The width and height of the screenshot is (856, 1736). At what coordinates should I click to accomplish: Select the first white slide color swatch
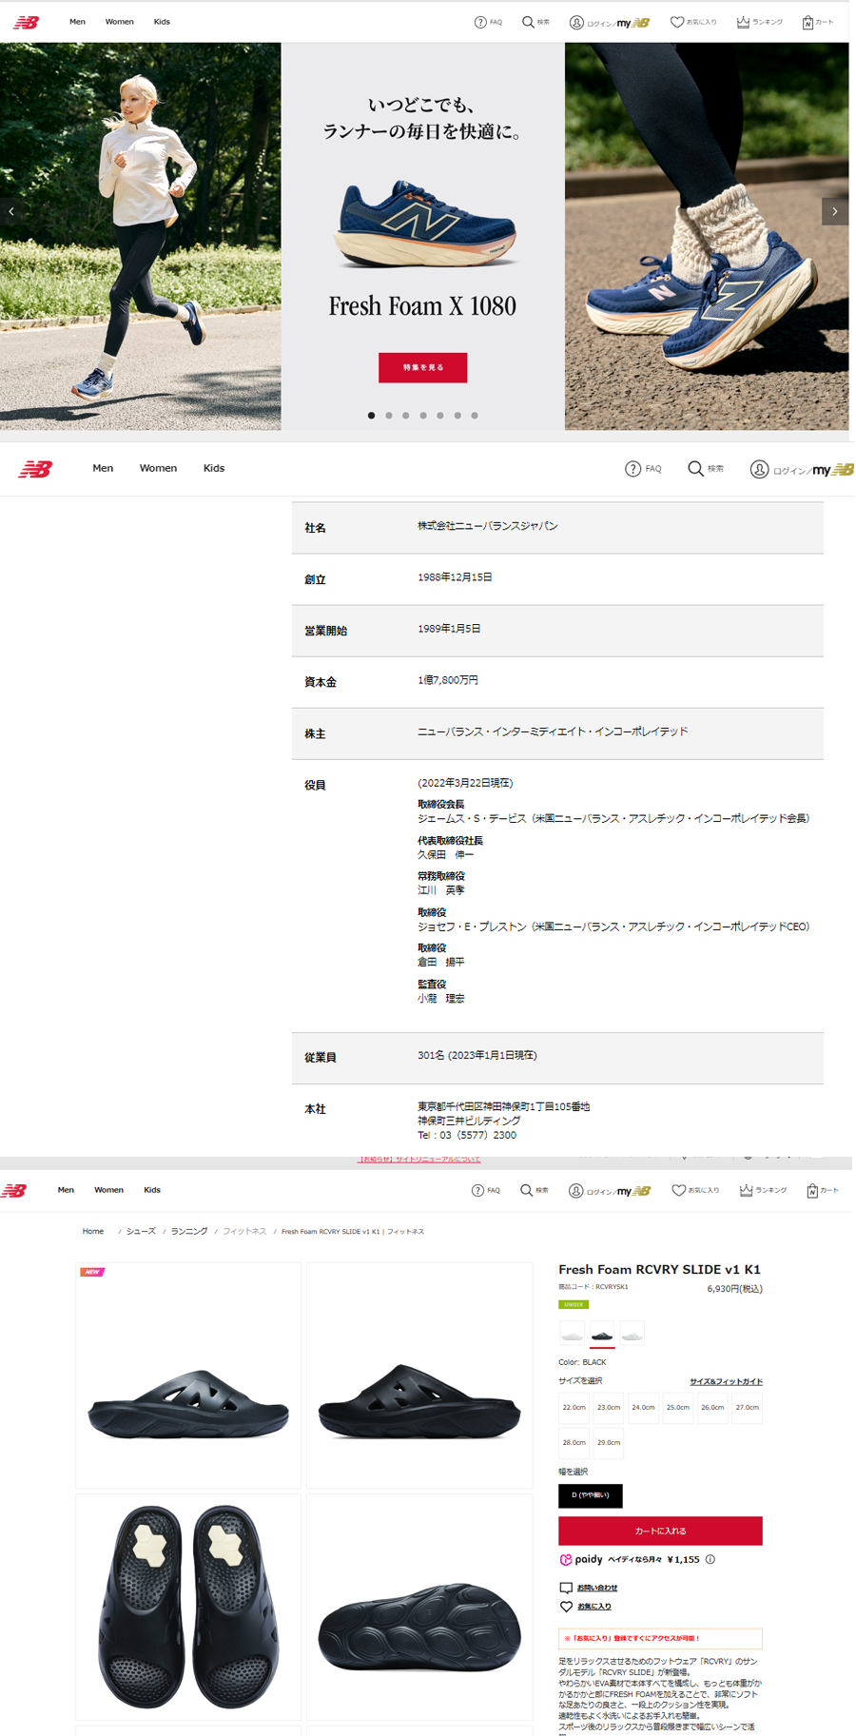[x=572, y=1334]
